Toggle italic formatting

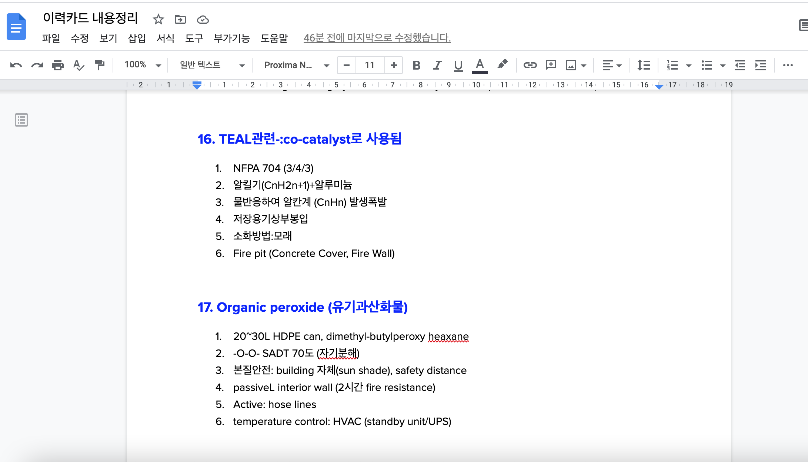437,65
